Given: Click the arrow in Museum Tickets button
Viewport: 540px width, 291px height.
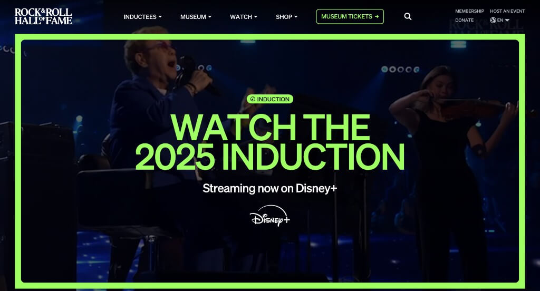Looking at the screenshot, I should pos(377,16).
